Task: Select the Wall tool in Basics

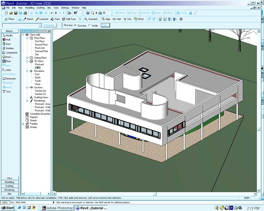Action: pyautogui.click(x=6, y=40)
